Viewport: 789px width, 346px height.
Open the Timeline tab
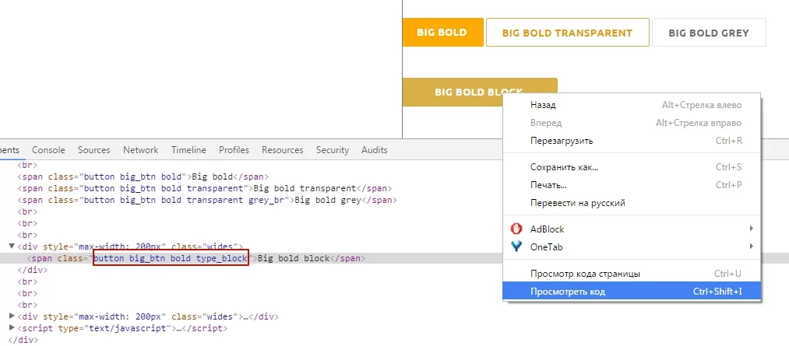point(188,150)
